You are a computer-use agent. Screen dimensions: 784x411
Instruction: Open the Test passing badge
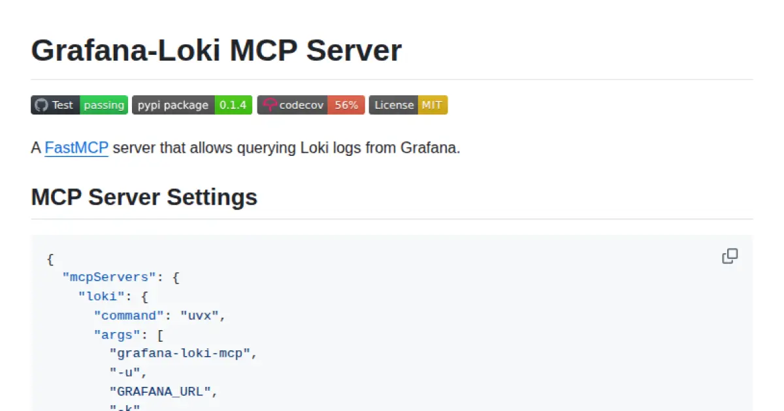point(78,104)
